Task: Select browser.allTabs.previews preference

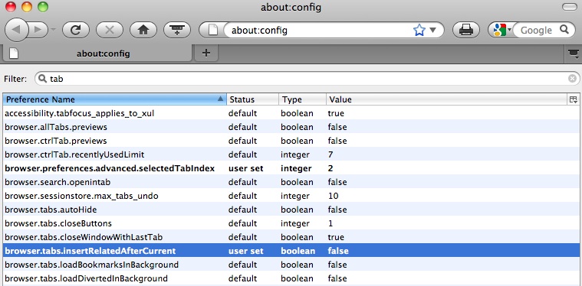Action: pyautogui.click(x=291, y=127)
